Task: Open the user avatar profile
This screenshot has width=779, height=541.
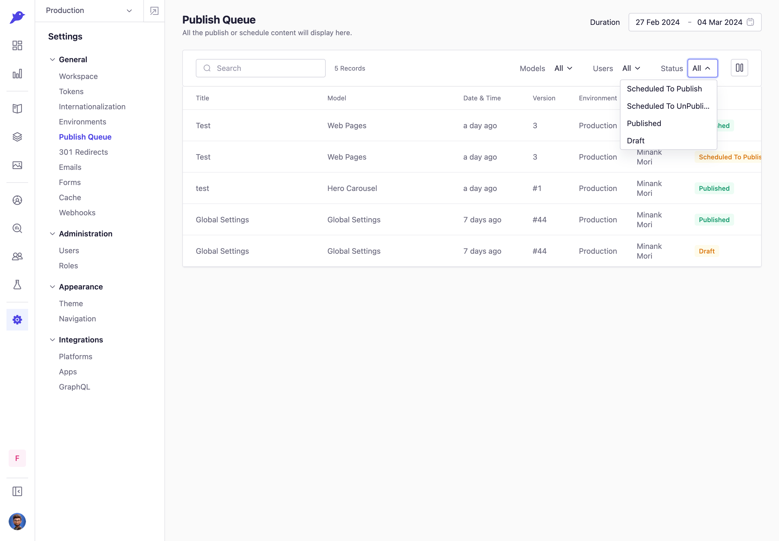Action: [17, 521]
